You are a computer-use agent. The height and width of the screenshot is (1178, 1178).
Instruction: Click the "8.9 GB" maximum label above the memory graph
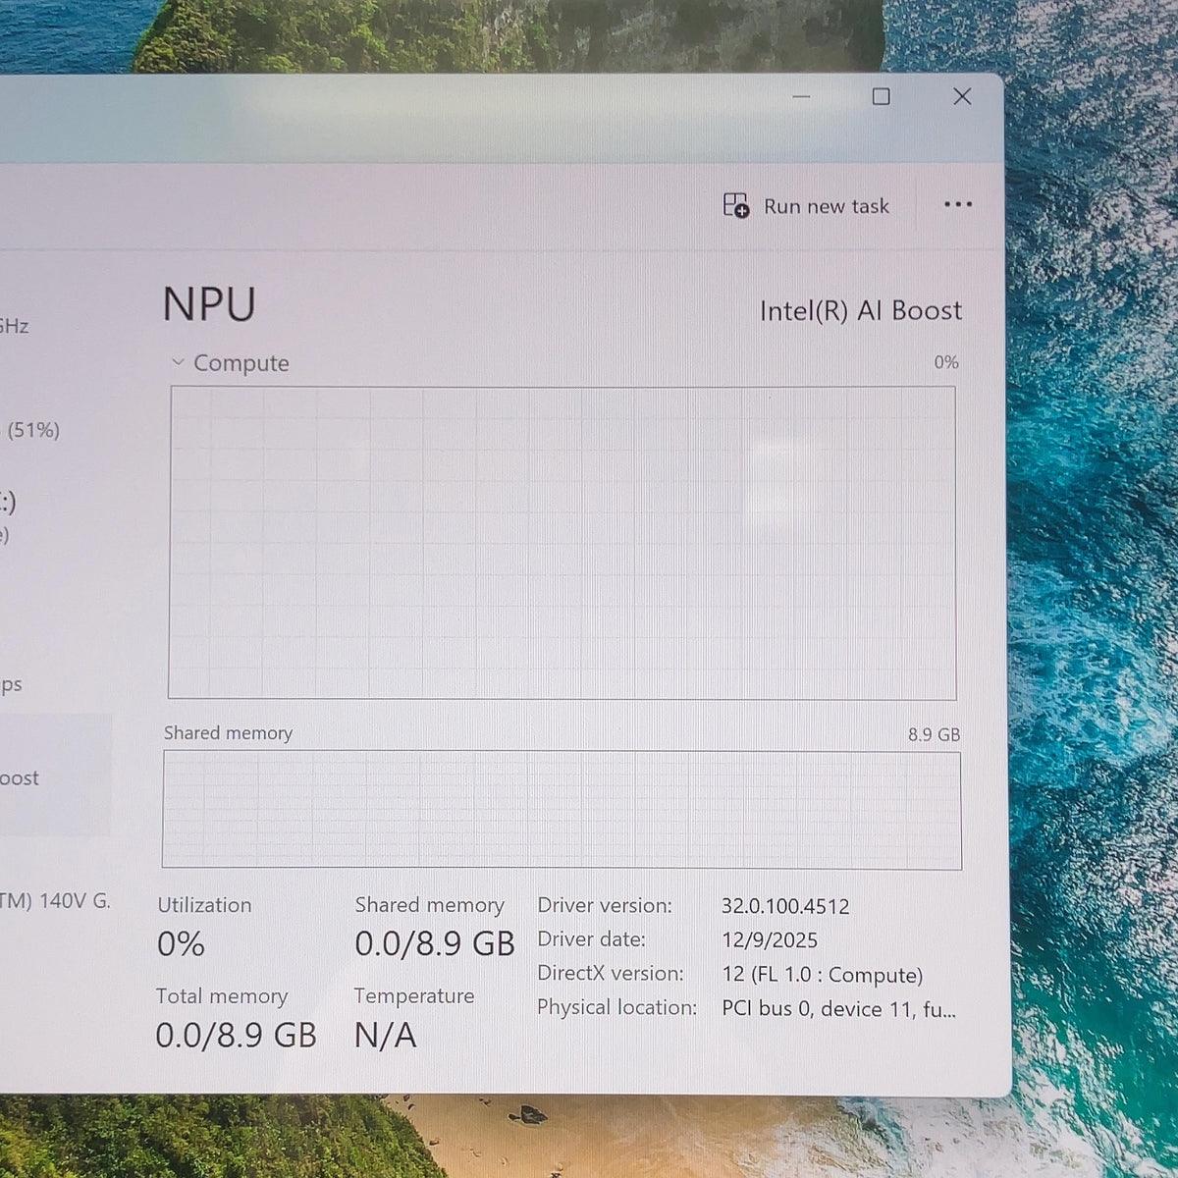point(934,734)
